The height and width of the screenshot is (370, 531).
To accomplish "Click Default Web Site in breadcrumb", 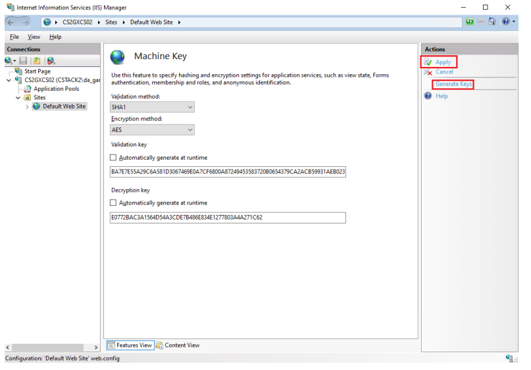I will [151, 22].
